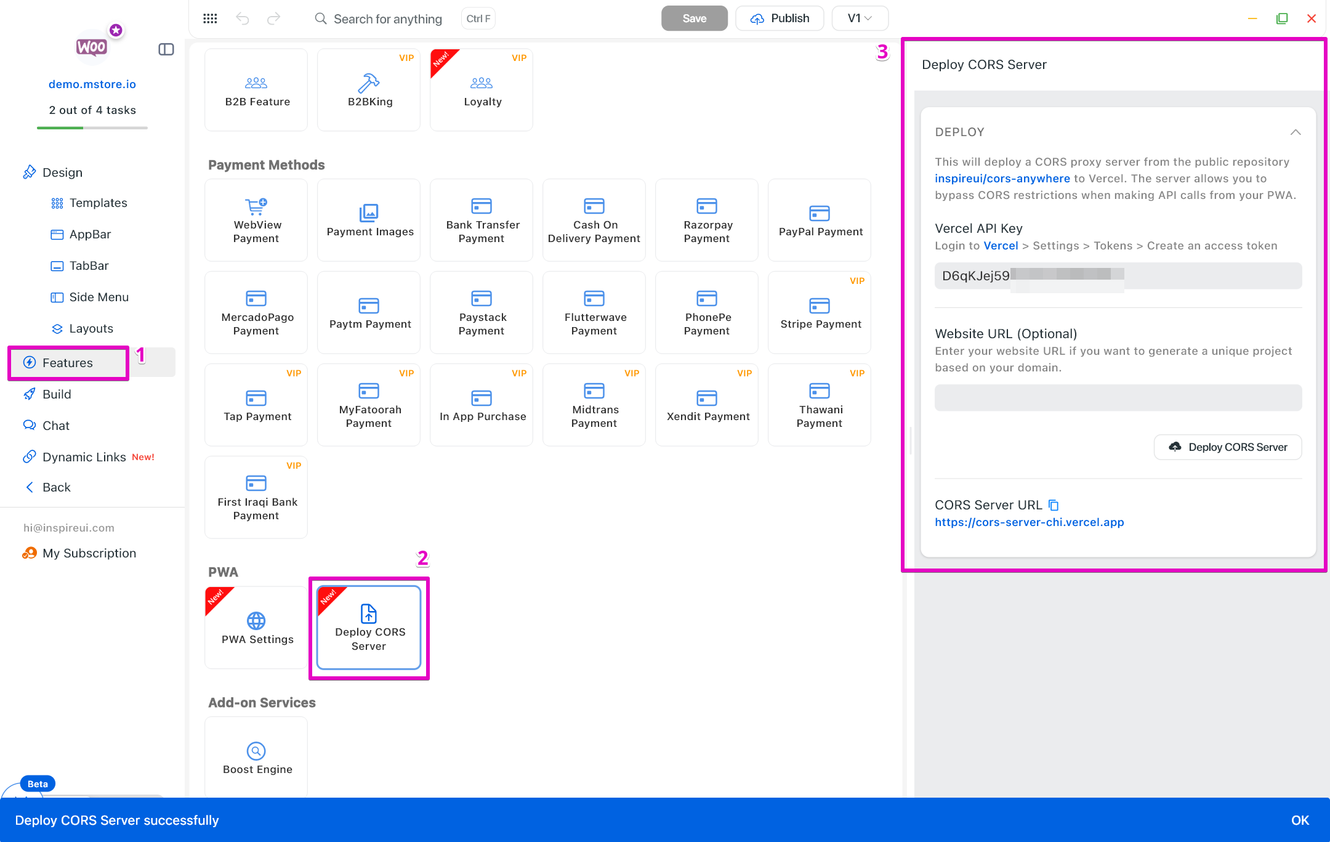
Task: Open the Templates menu item
Action: pyautogui.click(x=97, y=203)
